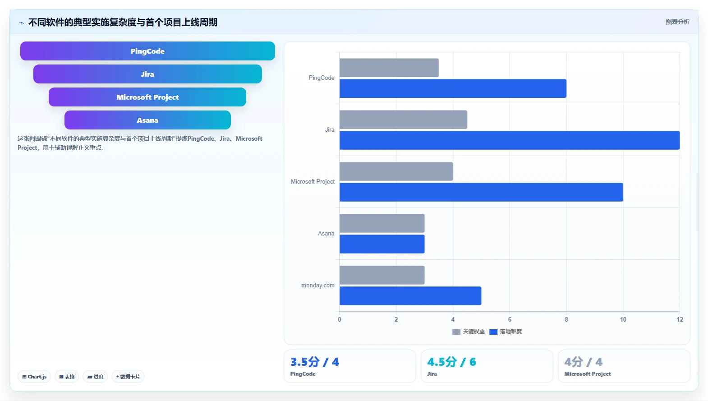This screenshot has width=708, height=401.
Task: Open the Jira 4.5分 / 6 data card
Action: tap(487, 366)
